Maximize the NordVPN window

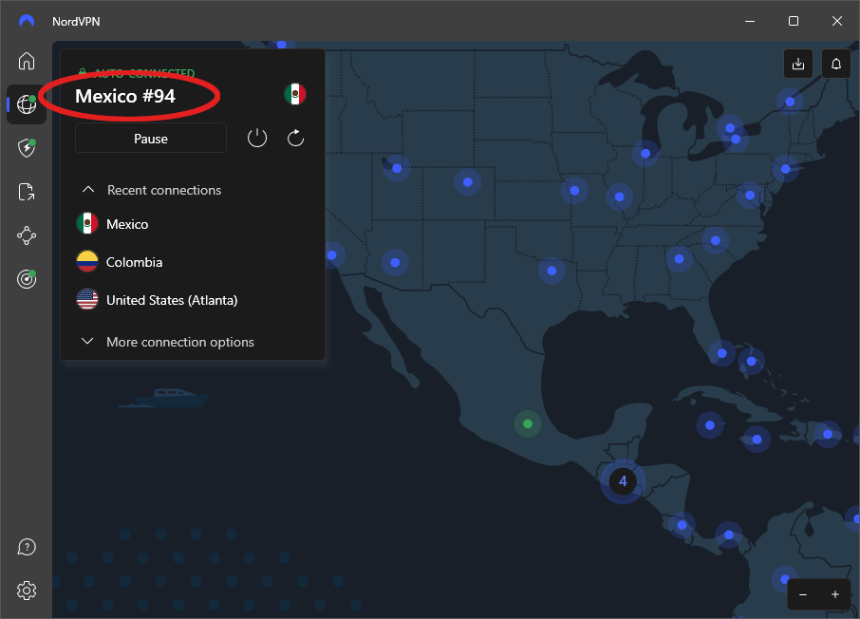[794, 21]
